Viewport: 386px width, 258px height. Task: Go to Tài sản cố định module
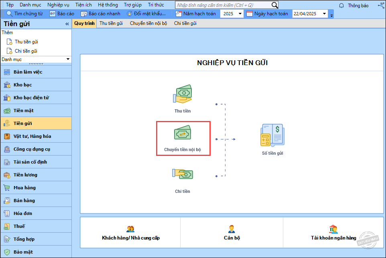tap(36, 162)
